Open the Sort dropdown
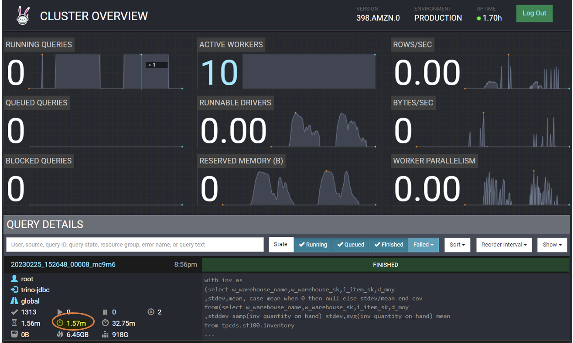Viewport: 573px width, 343px height. coord(457,245)
